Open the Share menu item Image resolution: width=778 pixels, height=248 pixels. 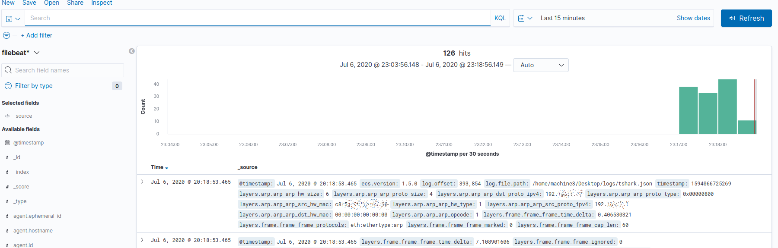(x=75, y=3)
